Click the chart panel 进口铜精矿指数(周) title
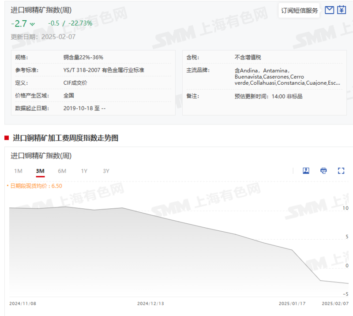This screenshot has width=353, height=316. tap(41, 156)
